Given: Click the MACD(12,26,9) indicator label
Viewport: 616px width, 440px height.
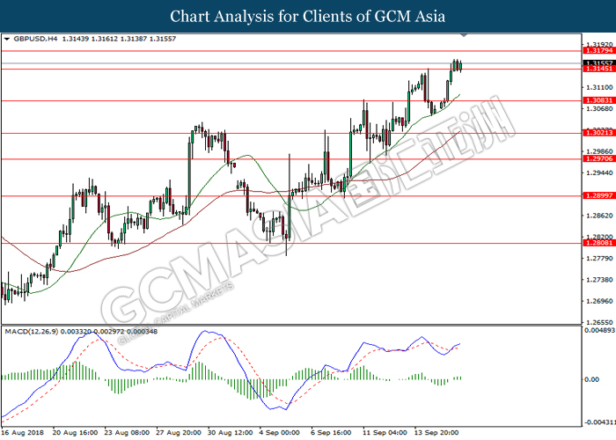Looking at the screenshot, I should pyautogui.click(x=32, y=332).
